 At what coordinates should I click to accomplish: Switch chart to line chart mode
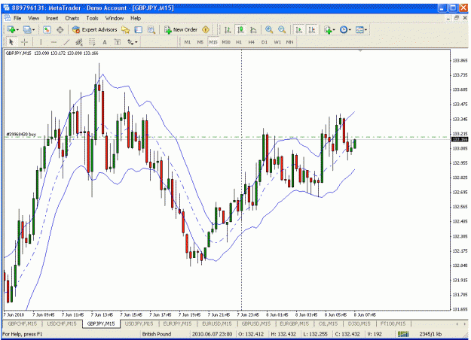coord(253,29)
